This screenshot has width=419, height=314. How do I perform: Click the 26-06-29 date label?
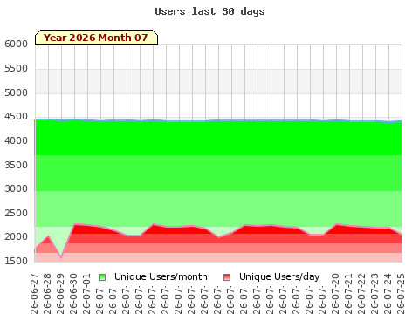(x=60, y=294)
